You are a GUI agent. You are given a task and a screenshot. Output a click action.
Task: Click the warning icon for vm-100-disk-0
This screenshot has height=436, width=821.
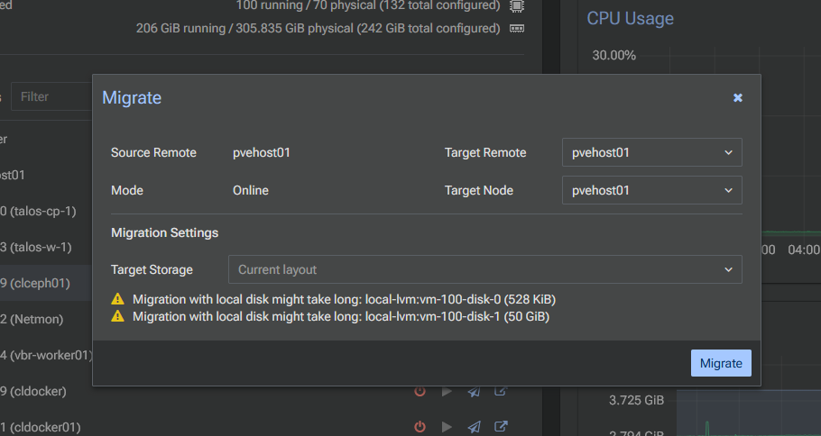click(x=117, y=299)
